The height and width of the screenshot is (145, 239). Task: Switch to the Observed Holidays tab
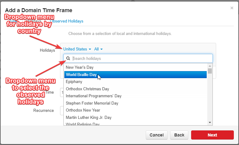coord(66,21)
